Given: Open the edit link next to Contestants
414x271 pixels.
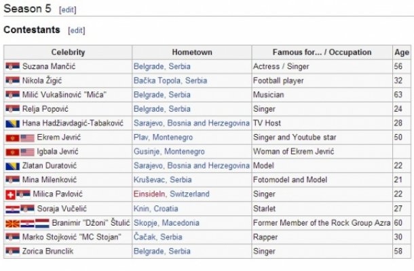Looking at the screenshot, I should (x=77, y=30).
